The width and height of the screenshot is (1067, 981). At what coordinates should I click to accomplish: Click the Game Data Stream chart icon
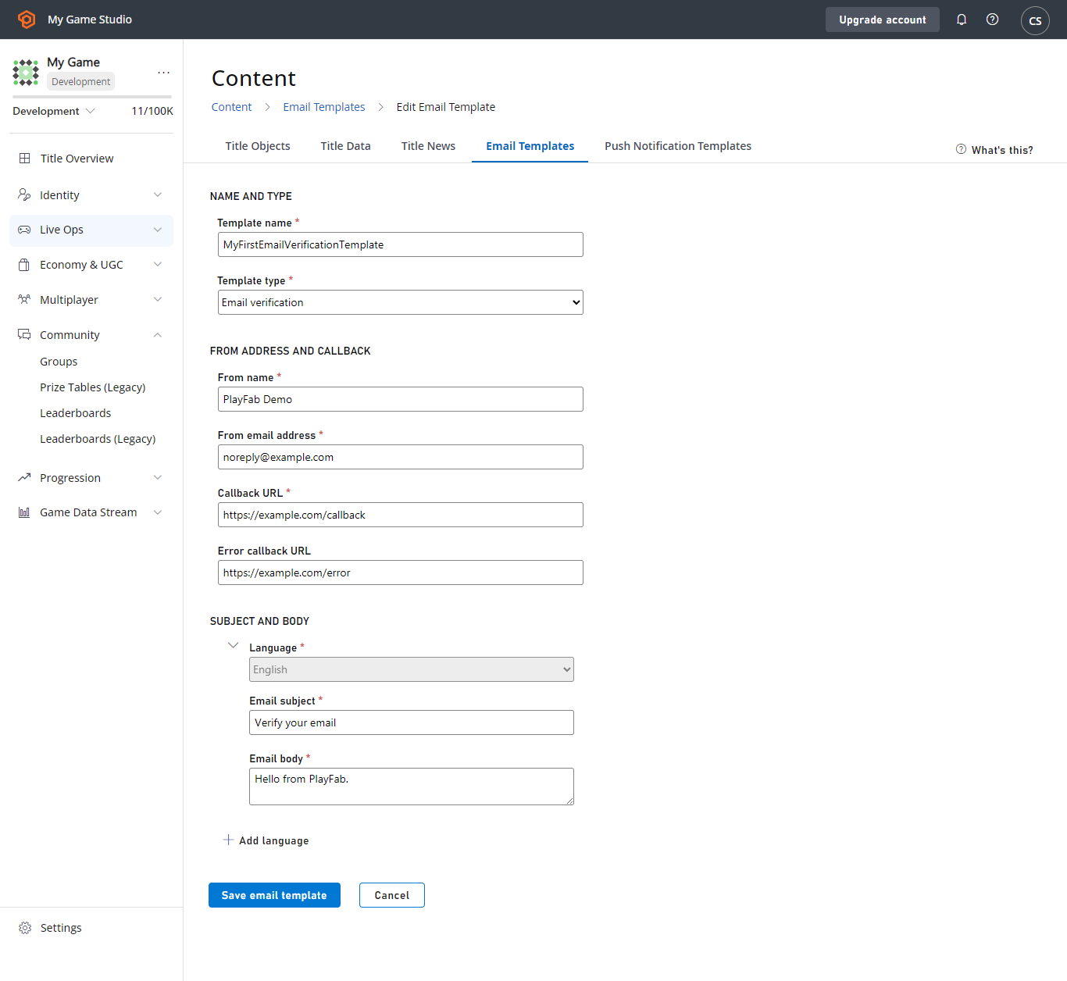[24, 512]
